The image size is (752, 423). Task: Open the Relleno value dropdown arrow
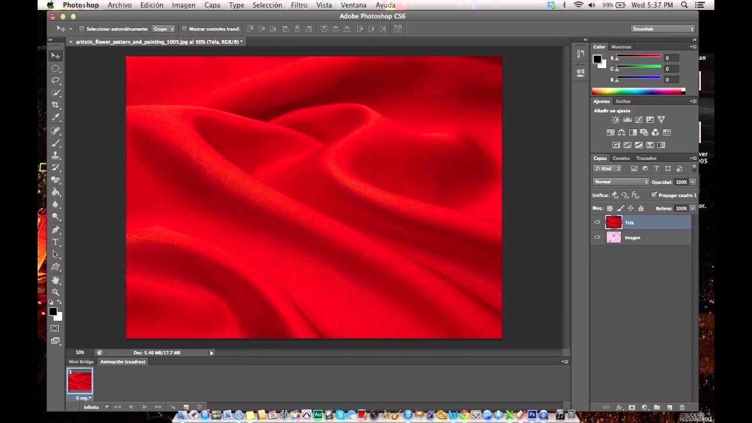pyautogui.click(x=693, y=209)
